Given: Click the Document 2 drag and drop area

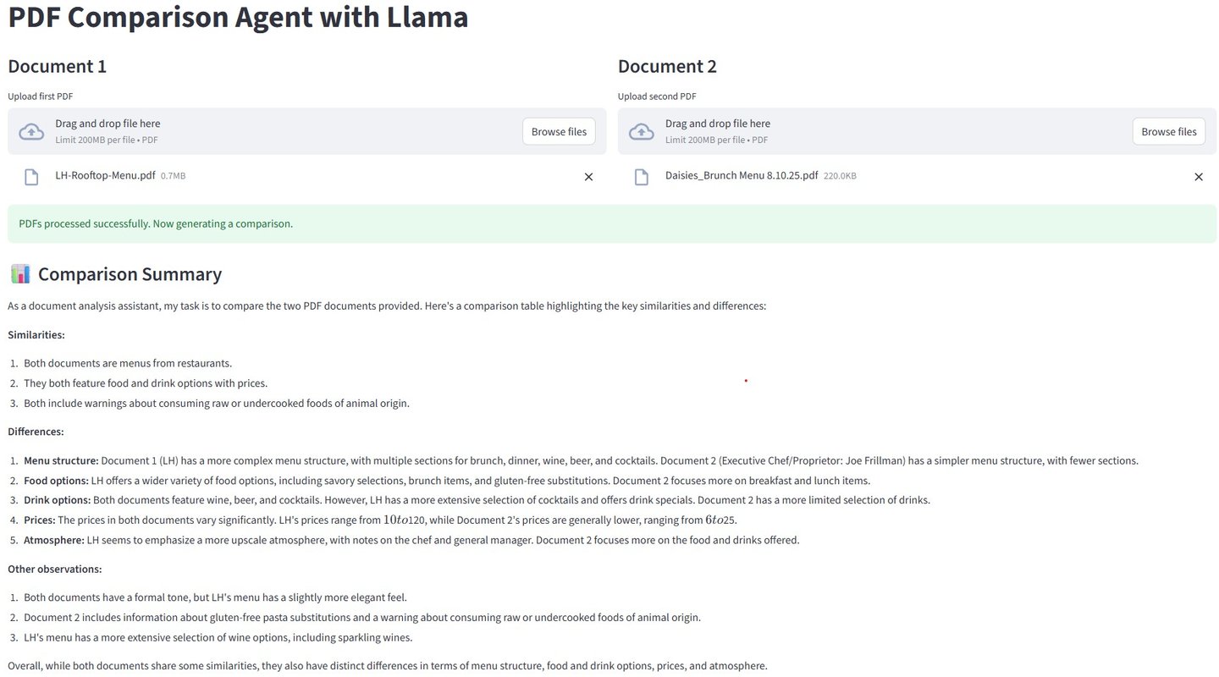Looking at the screenshot, I should pos(917,131).
